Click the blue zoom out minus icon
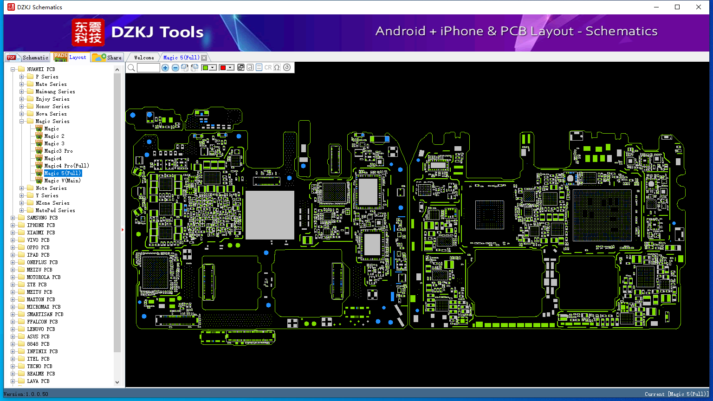Viewport: 713px width, 401px height. point(175,68)
